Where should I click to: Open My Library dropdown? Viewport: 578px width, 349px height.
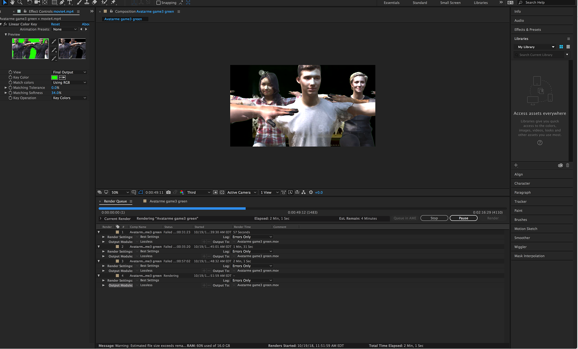[x=535, y=47]
